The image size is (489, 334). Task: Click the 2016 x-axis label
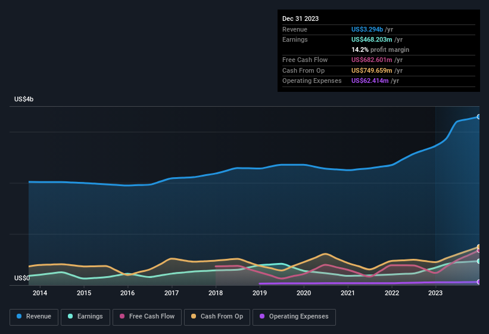pyautogui.click(x=127, y=293)
